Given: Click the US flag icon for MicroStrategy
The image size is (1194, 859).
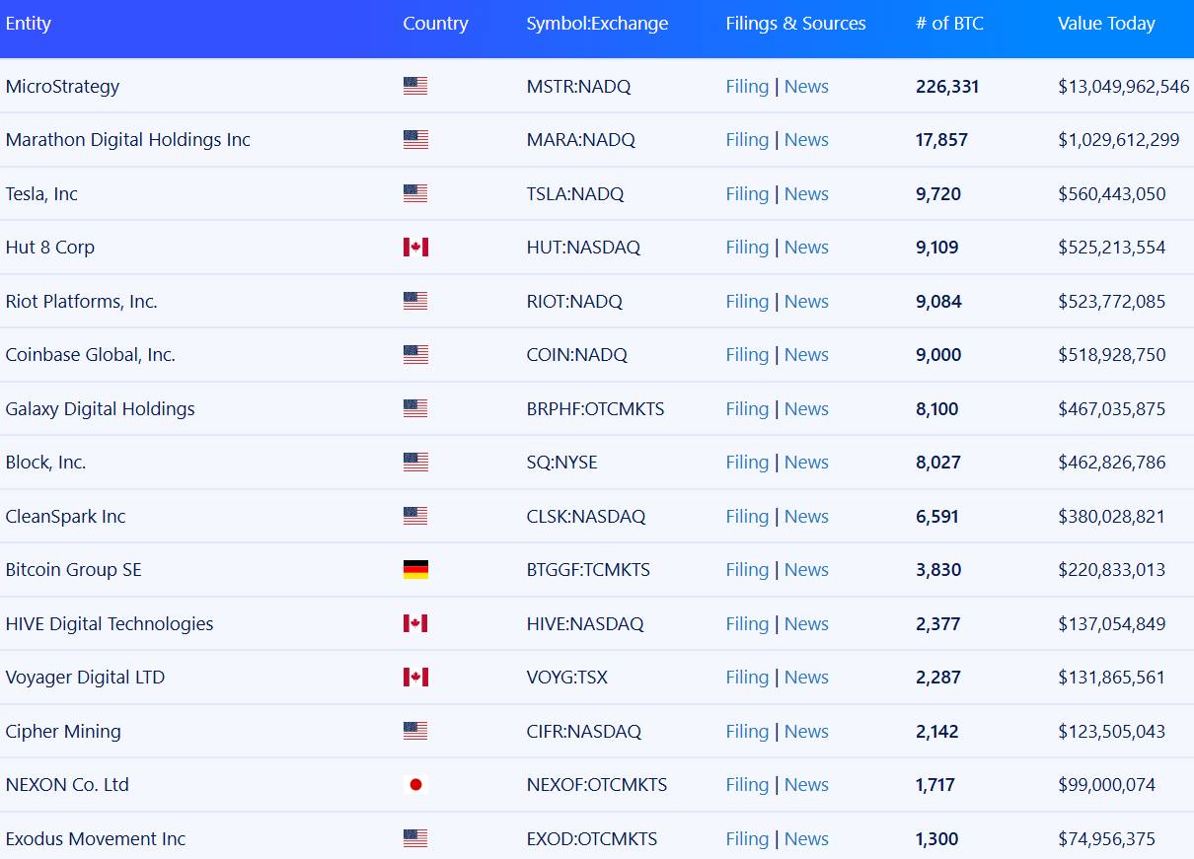Looking at the screenshot, I should [x=415, y=86].
